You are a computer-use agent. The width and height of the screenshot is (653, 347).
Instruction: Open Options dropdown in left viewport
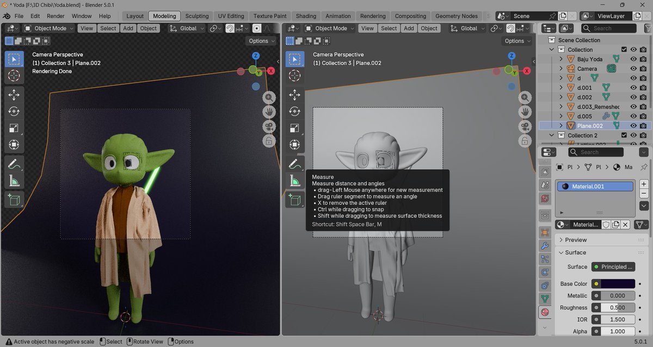point(261,41)
